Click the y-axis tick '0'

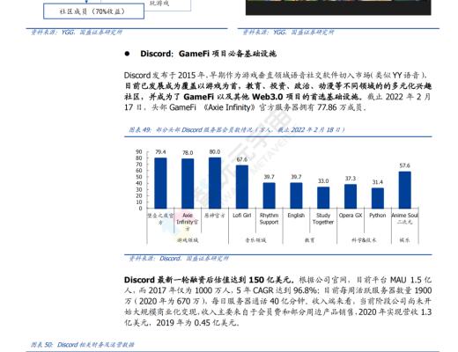tap(140, 209)
